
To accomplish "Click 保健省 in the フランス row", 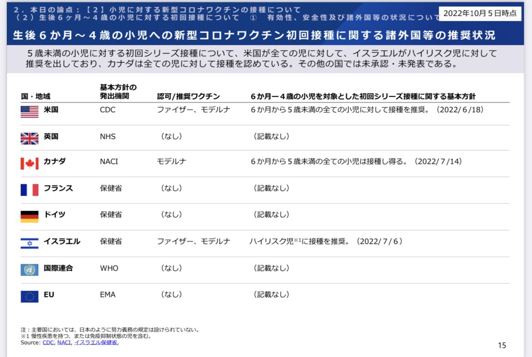I will point(110,188).
